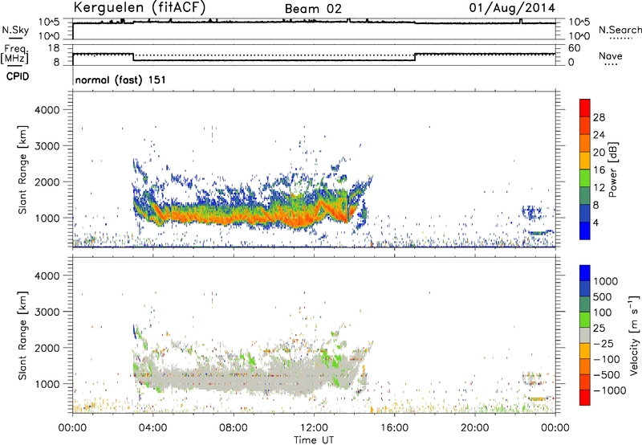Click the '500' value on Velocity colorbar

pyautogui.click(x=603, y=297)
